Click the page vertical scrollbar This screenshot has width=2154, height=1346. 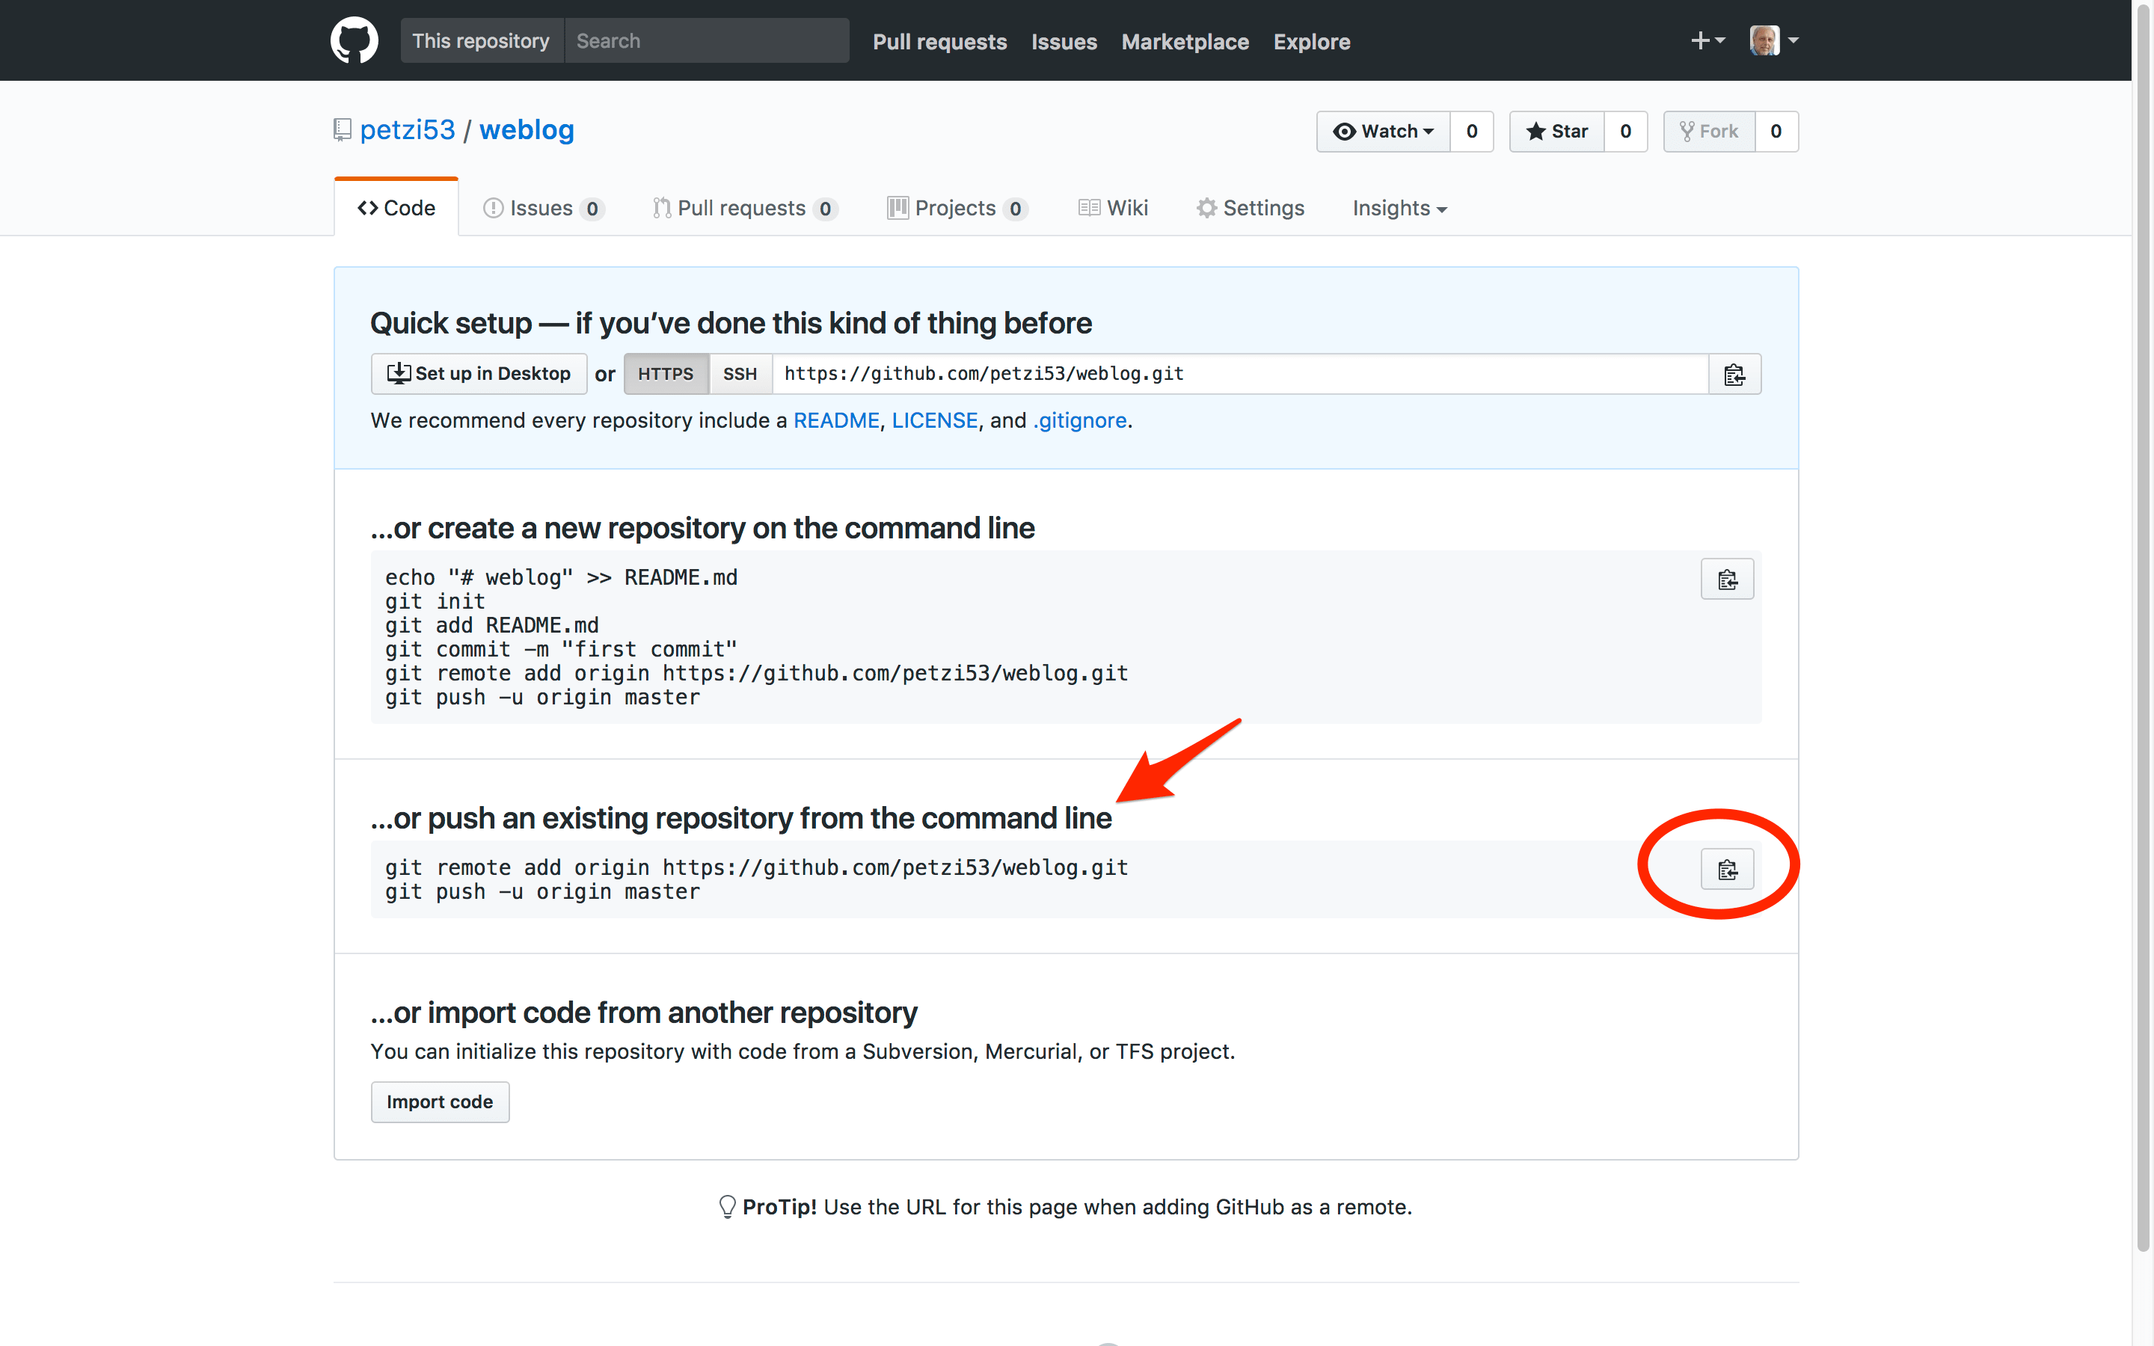pyautogui.click(x=2143, y=623)
